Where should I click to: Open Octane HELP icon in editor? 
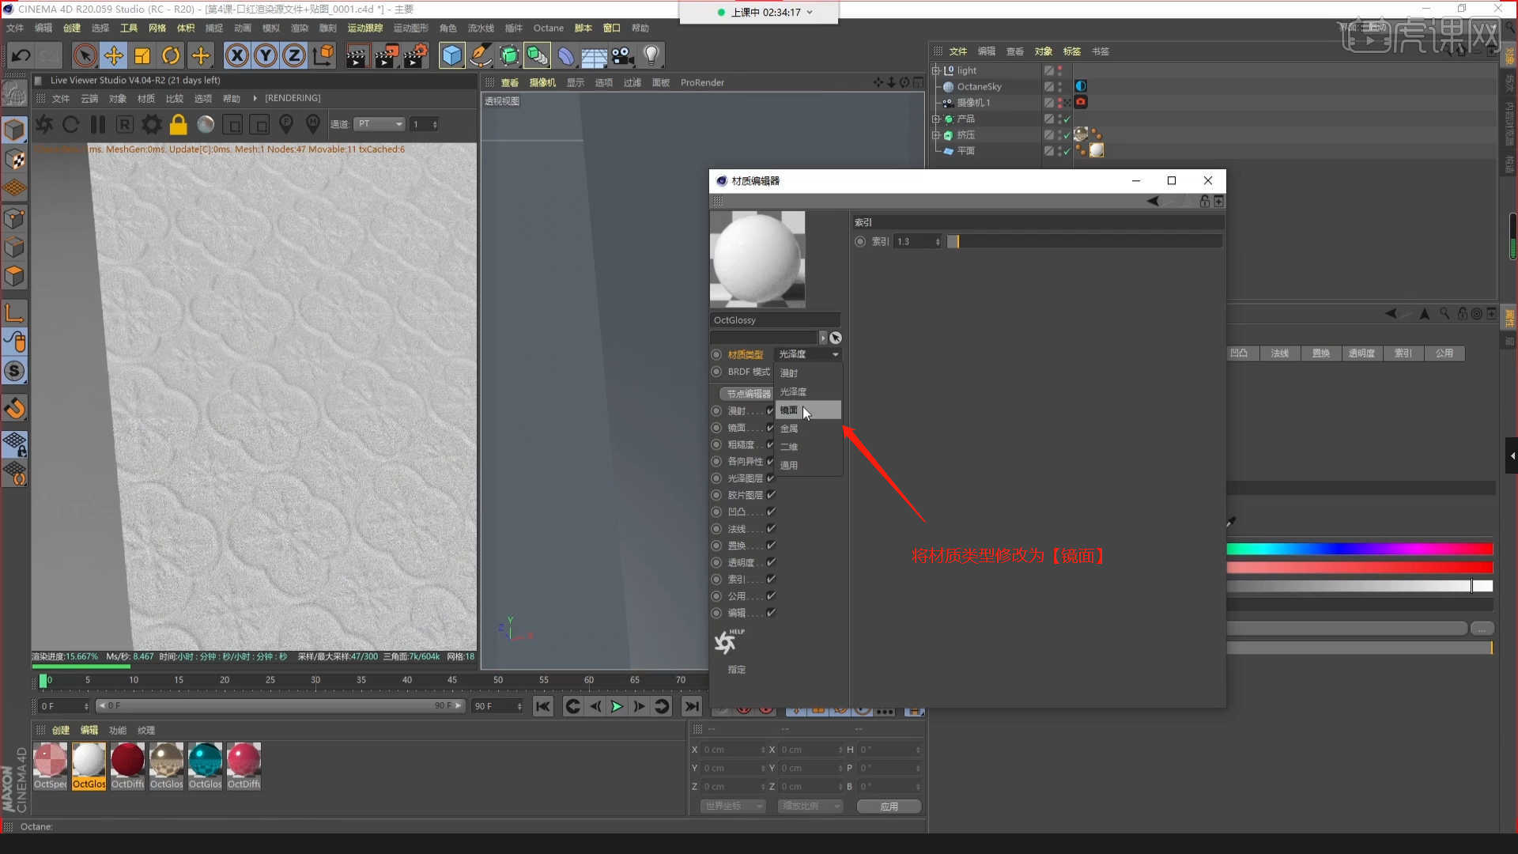coord(728,642)
